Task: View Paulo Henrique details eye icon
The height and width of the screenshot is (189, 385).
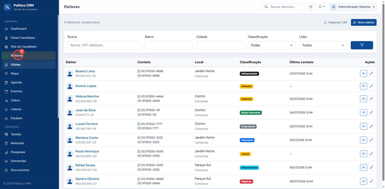Action: pos(363,154)
